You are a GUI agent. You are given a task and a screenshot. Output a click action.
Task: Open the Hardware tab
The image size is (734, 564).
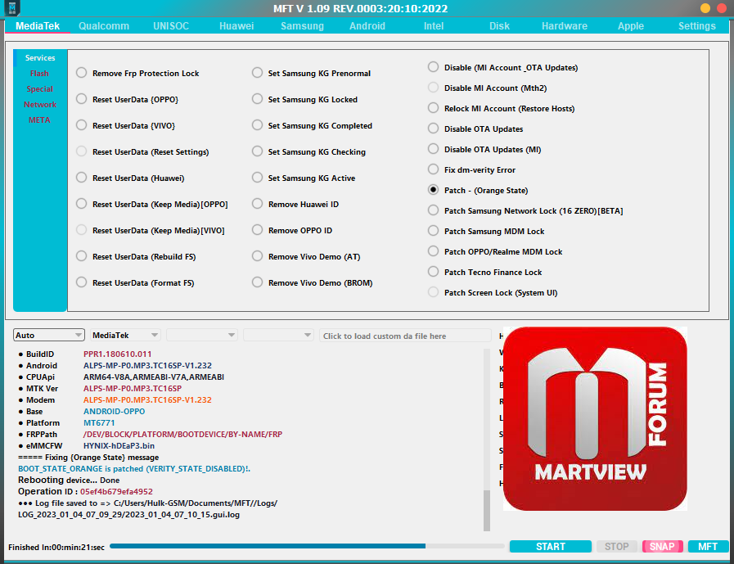[x=565, y=26]
